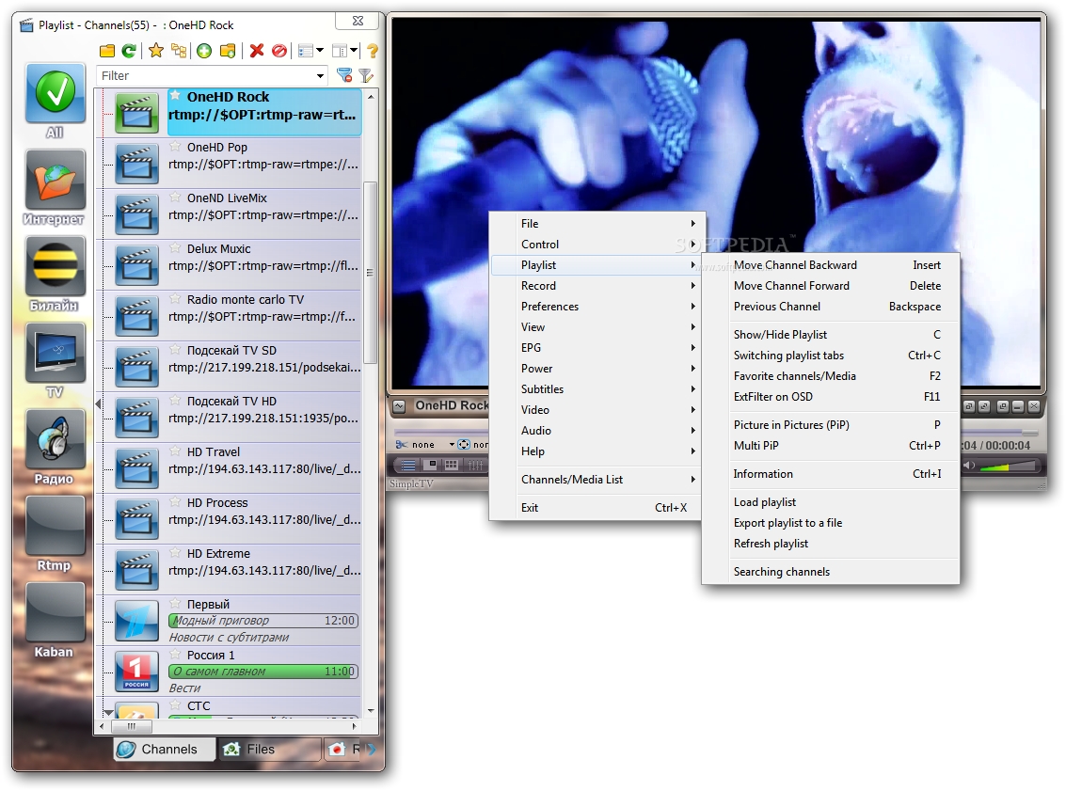The height and width of the screenshot is (791, 1066).
Task: Toggle favorite star on OneHD Pop
Action: [175, 146]
